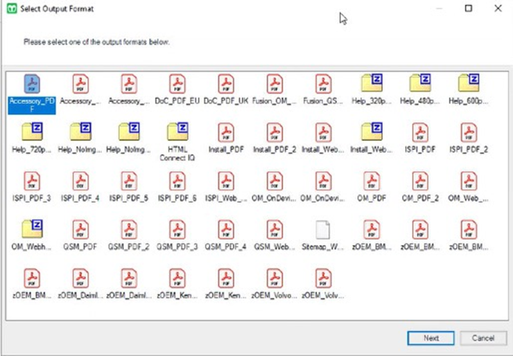Viewport: 513px width, 356px height.
Task: Pick the QSM_PDF_4 output format
Action: click(226, 235)
